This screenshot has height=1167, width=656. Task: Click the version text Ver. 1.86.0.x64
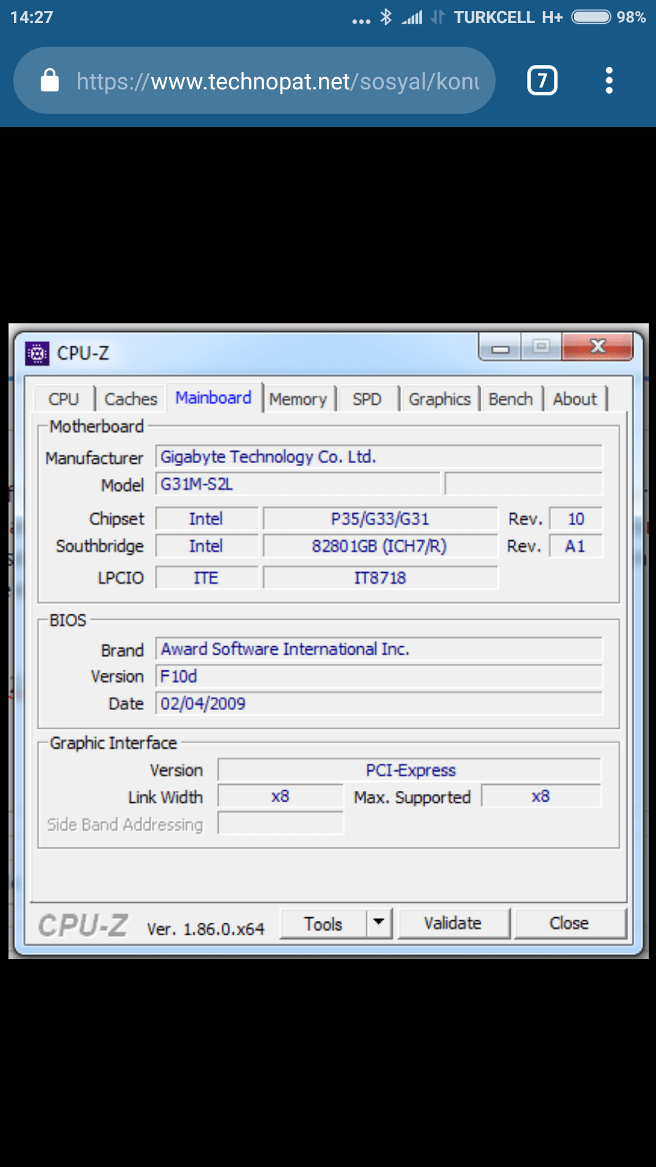[x=206, y=929]
